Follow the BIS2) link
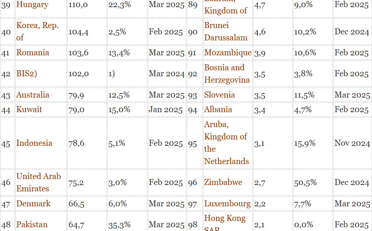The height and width of the screenshot is (231, 372). click(x=27, y=73)
